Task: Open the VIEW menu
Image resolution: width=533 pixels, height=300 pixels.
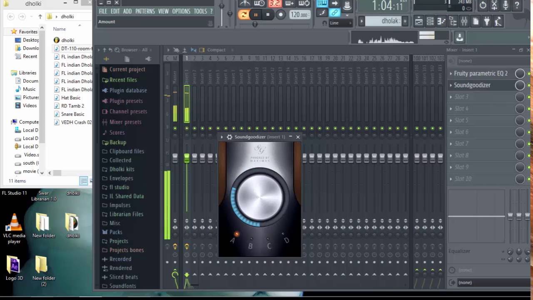Action: point(164,11)
